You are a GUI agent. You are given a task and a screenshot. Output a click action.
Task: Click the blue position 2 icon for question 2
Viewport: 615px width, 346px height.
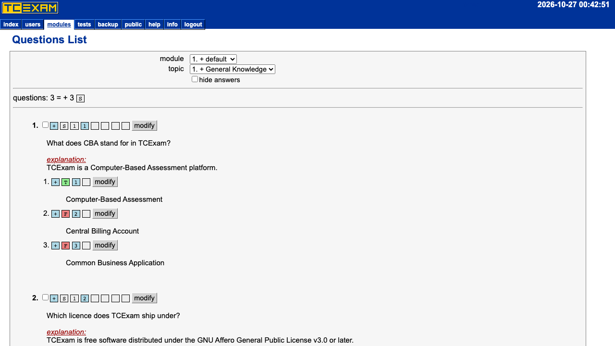pos(85,298)
